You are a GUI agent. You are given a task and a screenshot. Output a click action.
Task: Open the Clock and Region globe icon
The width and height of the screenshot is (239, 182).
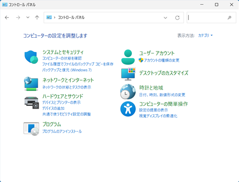click(128, 91)
